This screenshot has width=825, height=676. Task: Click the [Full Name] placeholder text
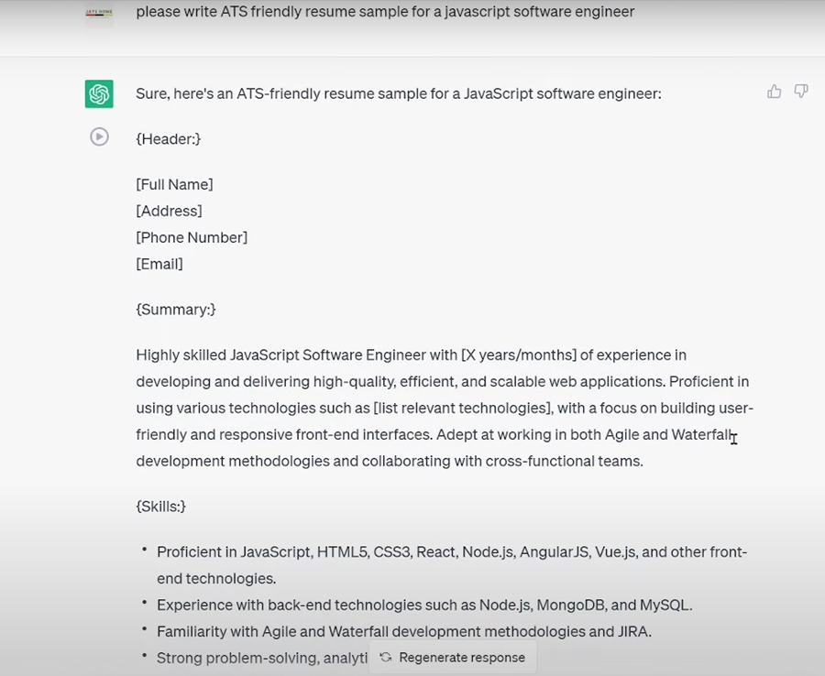pyautogui.click(x=174, y=184)
